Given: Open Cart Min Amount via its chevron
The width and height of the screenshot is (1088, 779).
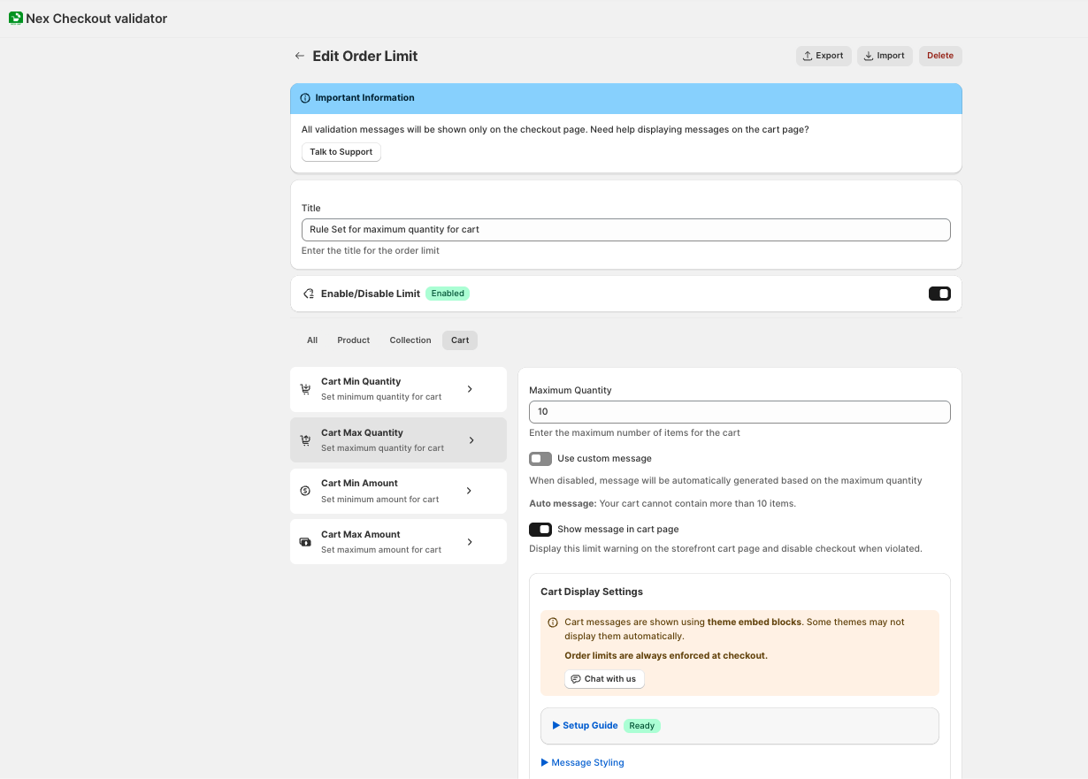Looking at the screenshot, I should point(469,491).
